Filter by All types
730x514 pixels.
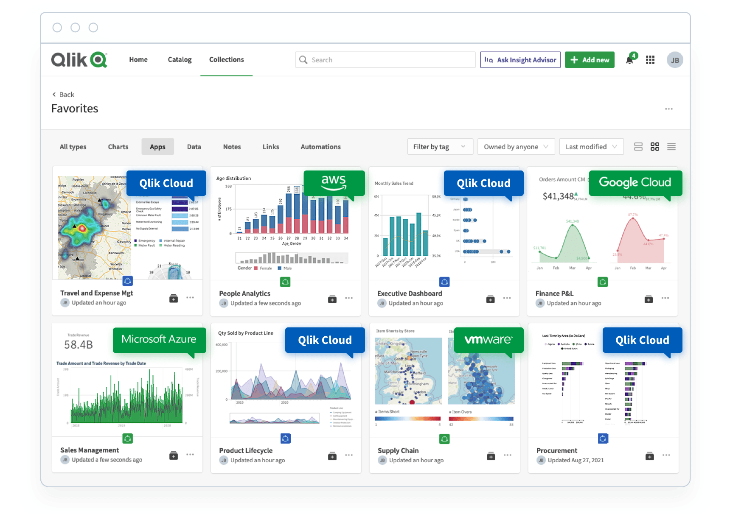(73, 147)
